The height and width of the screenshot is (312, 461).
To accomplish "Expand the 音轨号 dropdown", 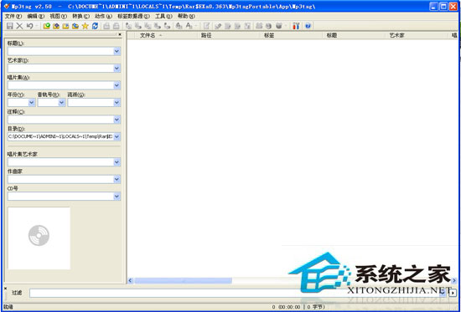I will (61, 102).
